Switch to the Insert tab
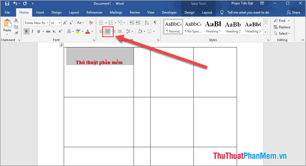The image size is (306, 166). [40, 12]
